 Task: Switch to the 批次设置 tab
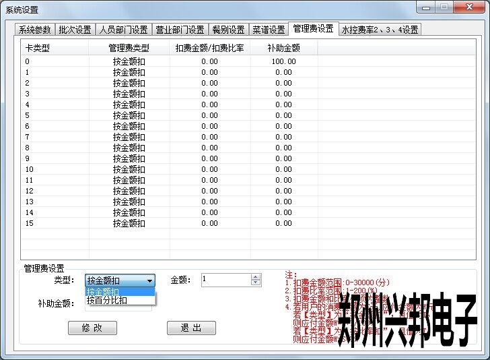tap(75, 30)
